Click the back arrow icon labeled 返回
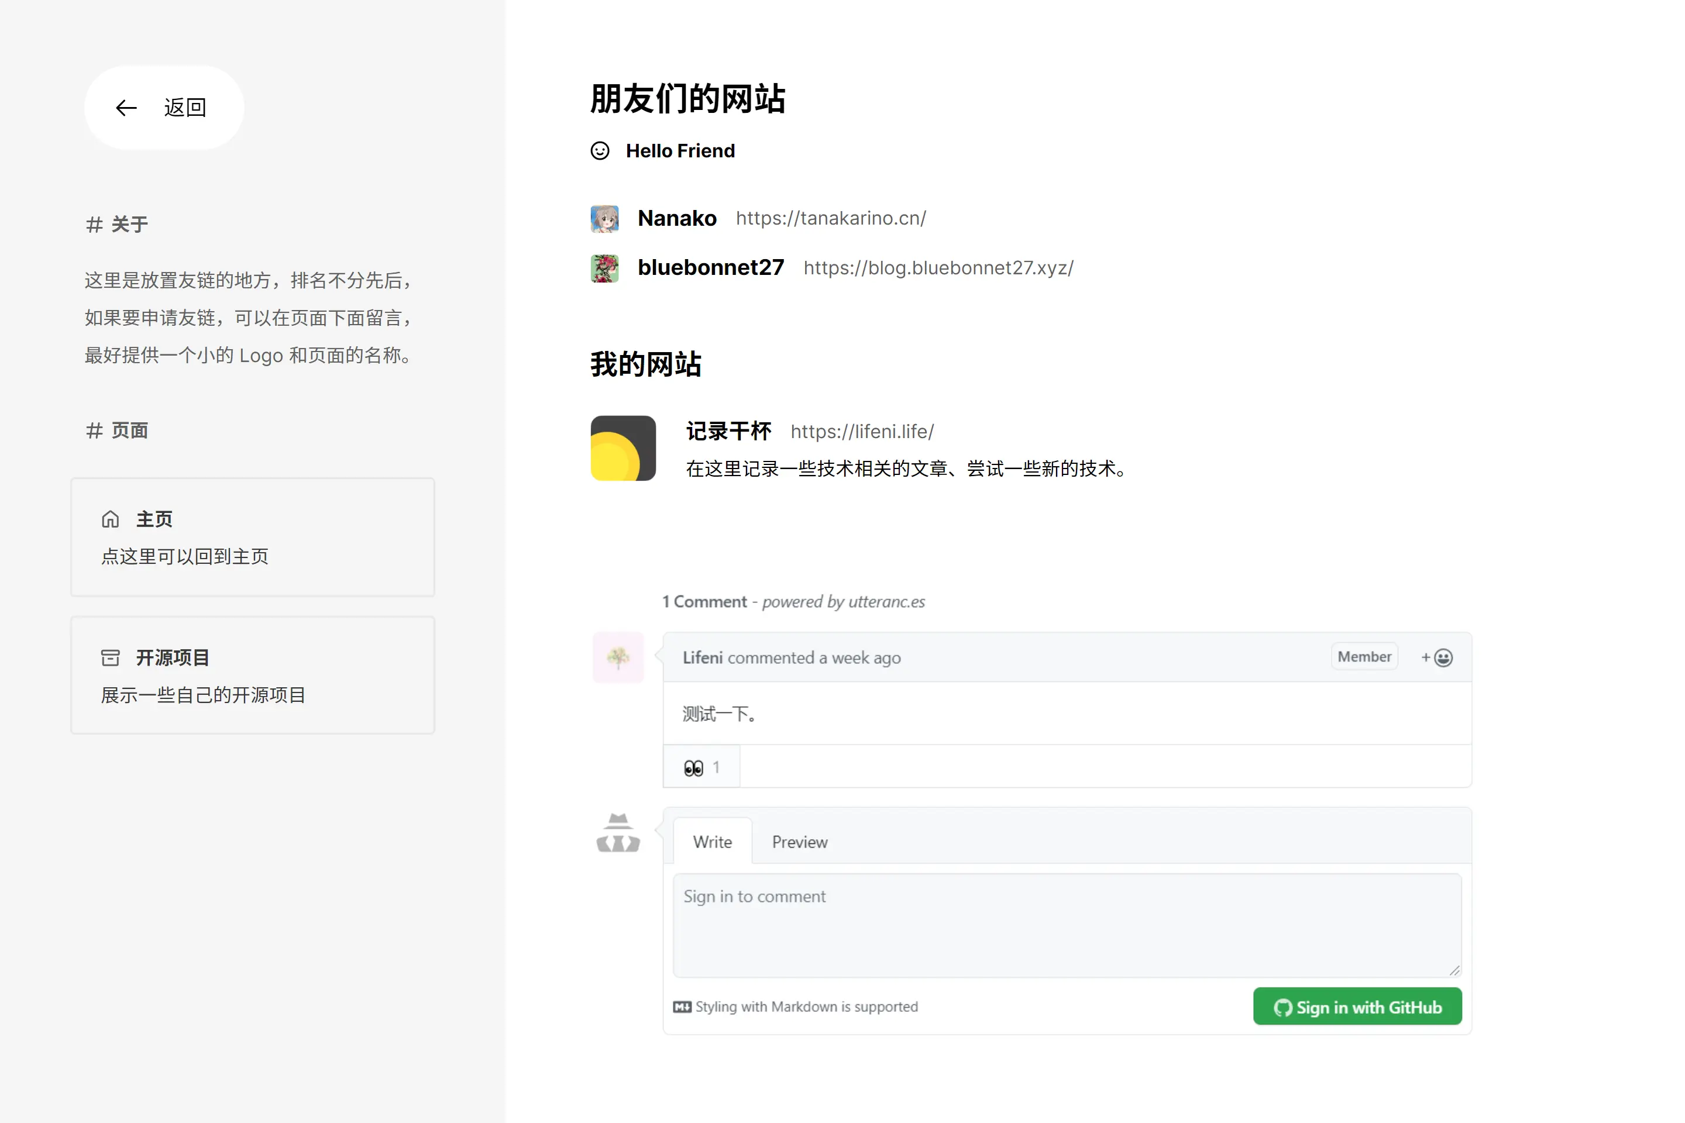 [126, 108]
